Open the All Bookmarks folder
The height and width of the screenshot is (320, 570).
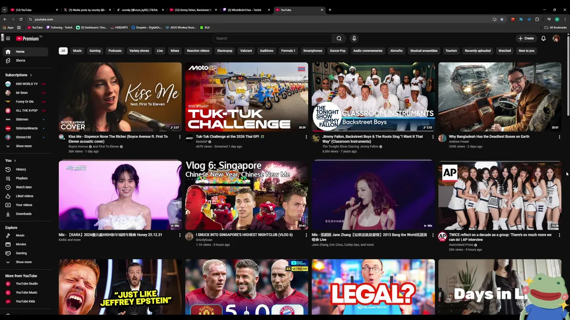point(556,28)
